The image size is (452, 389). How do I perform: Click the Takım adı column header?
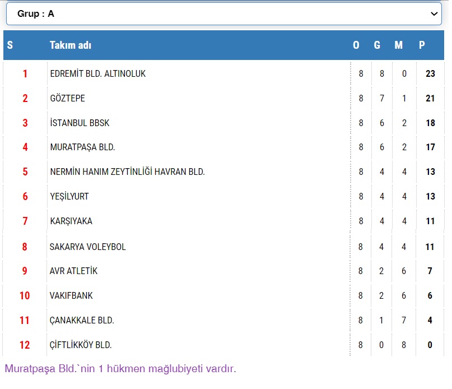pyautogui.click(x=71, y=45)
